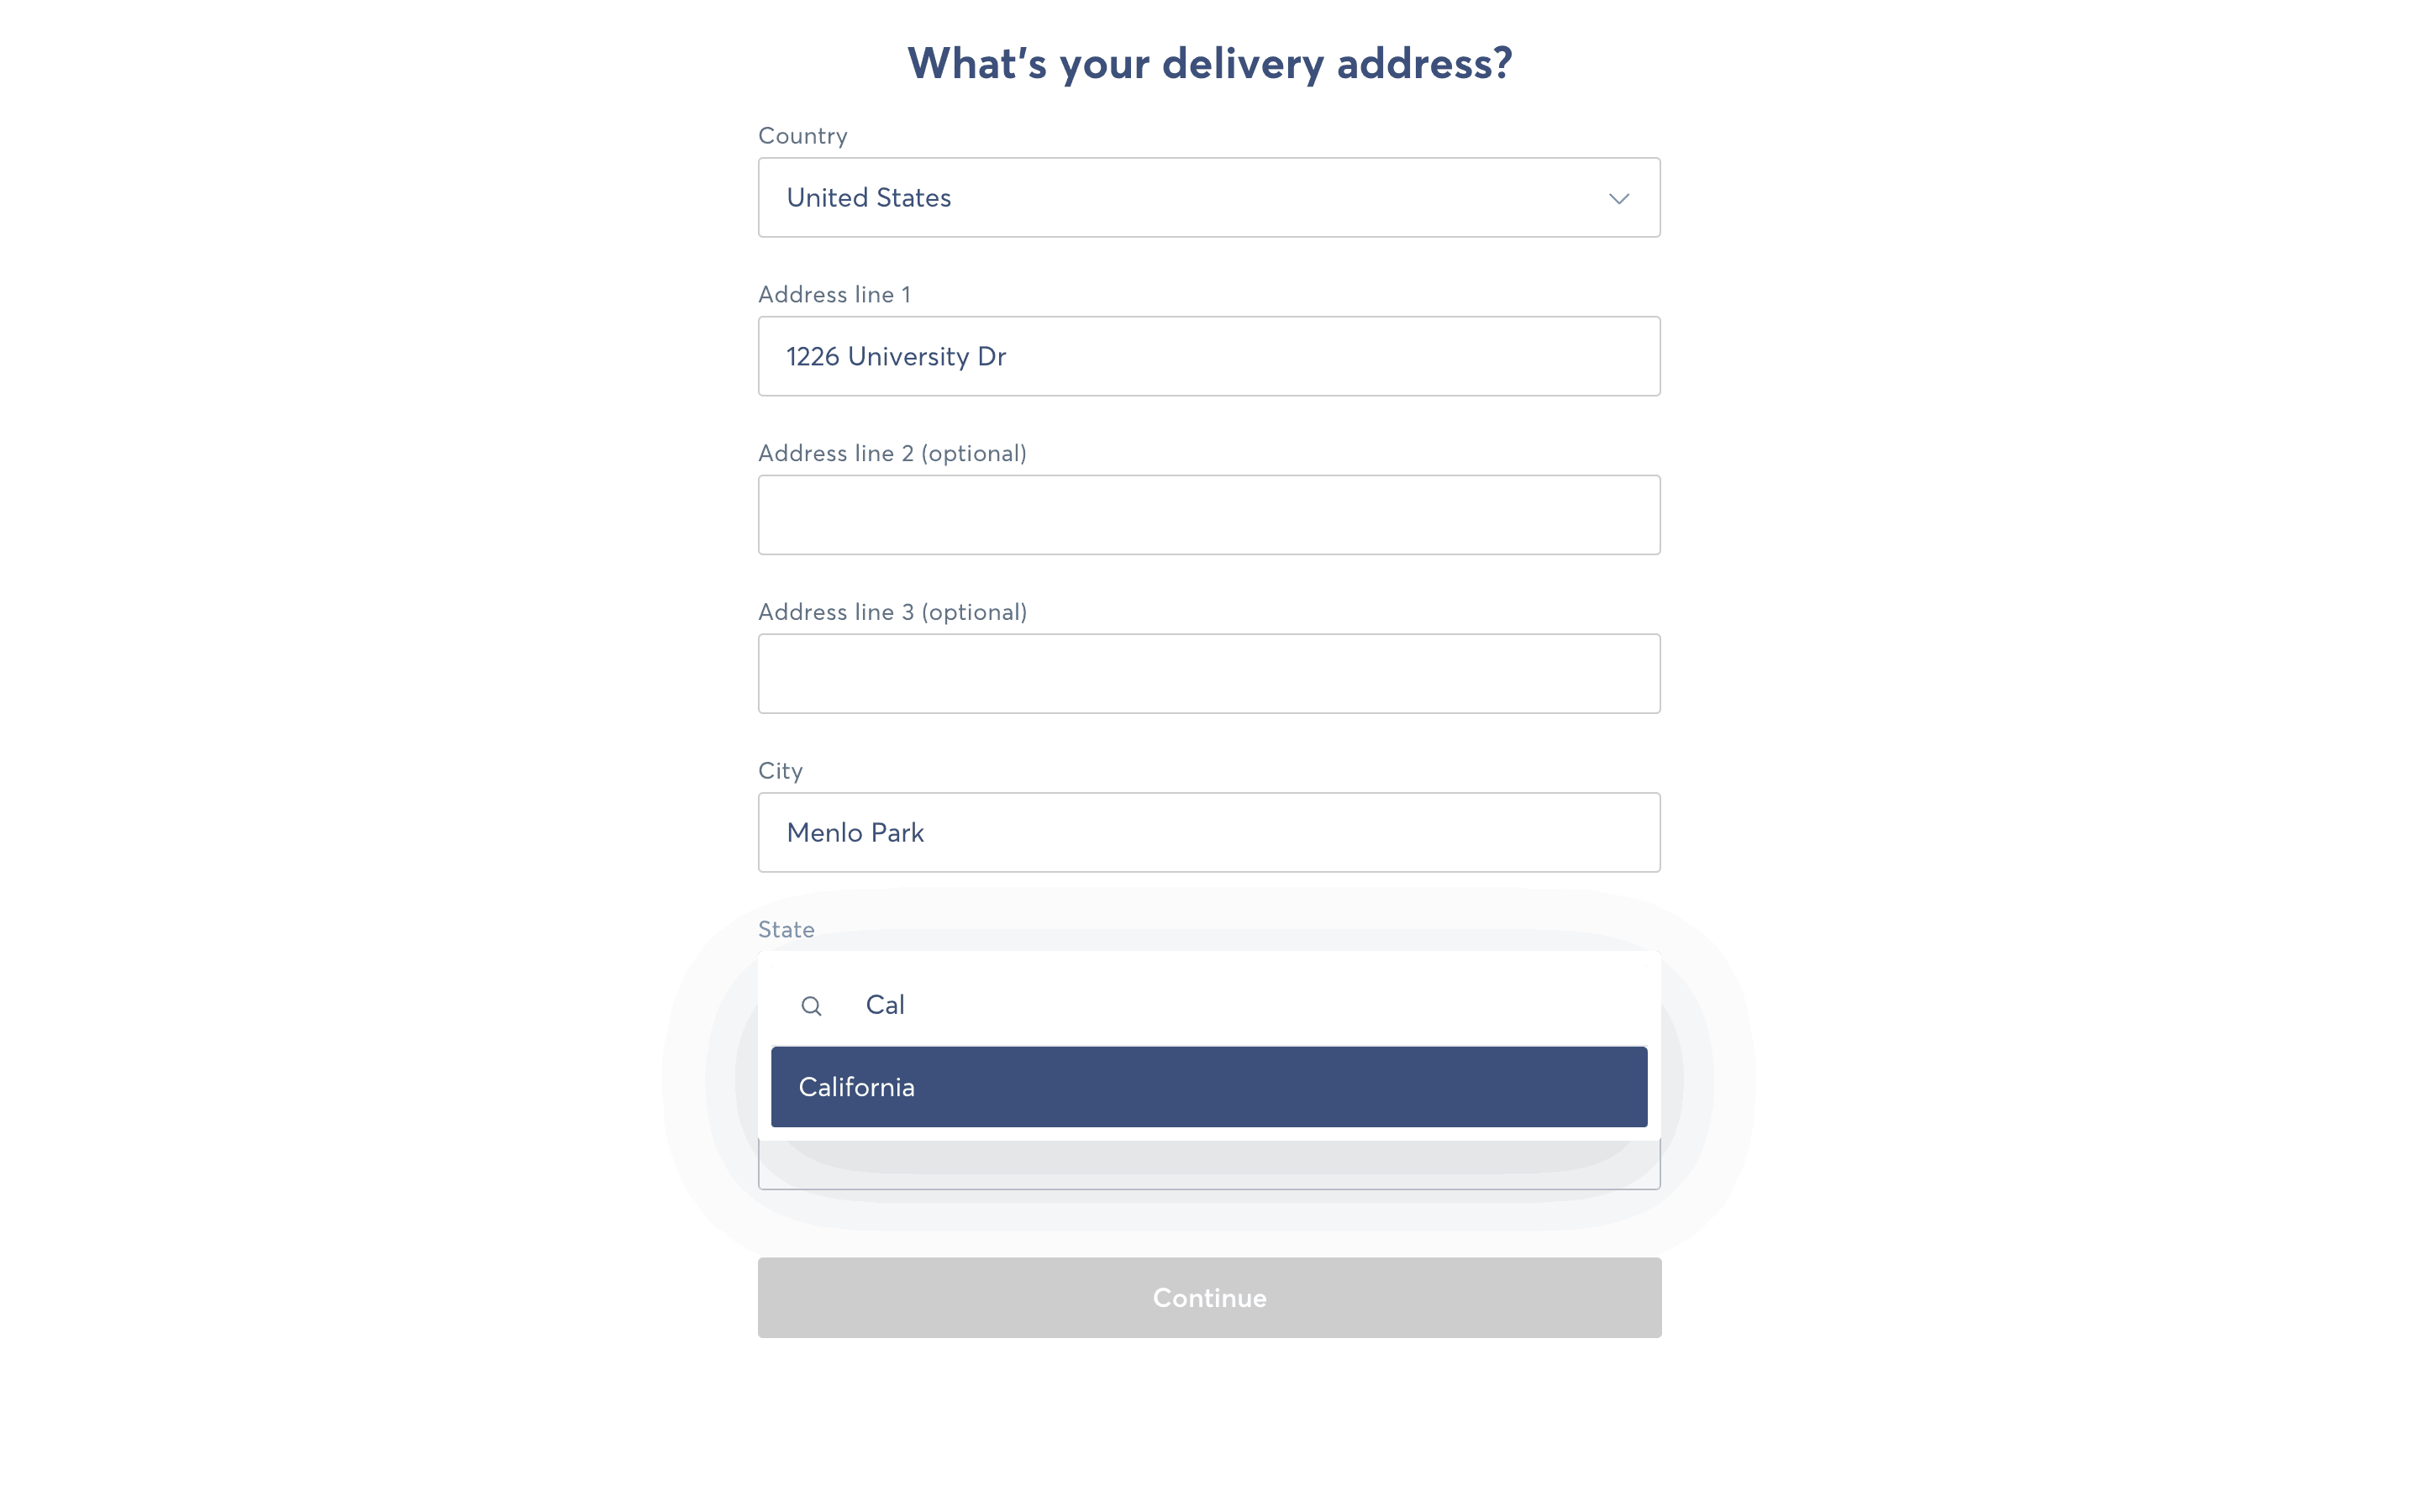The image size is (2420, 1512).
Task: Click the City field with Menlo Park
Action: pos(1208,832)
